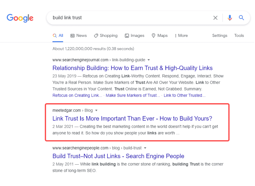The width and height of the screenshot is (255, 186).
Task: Open the Settings menu
Action: (x=220, y=36)
